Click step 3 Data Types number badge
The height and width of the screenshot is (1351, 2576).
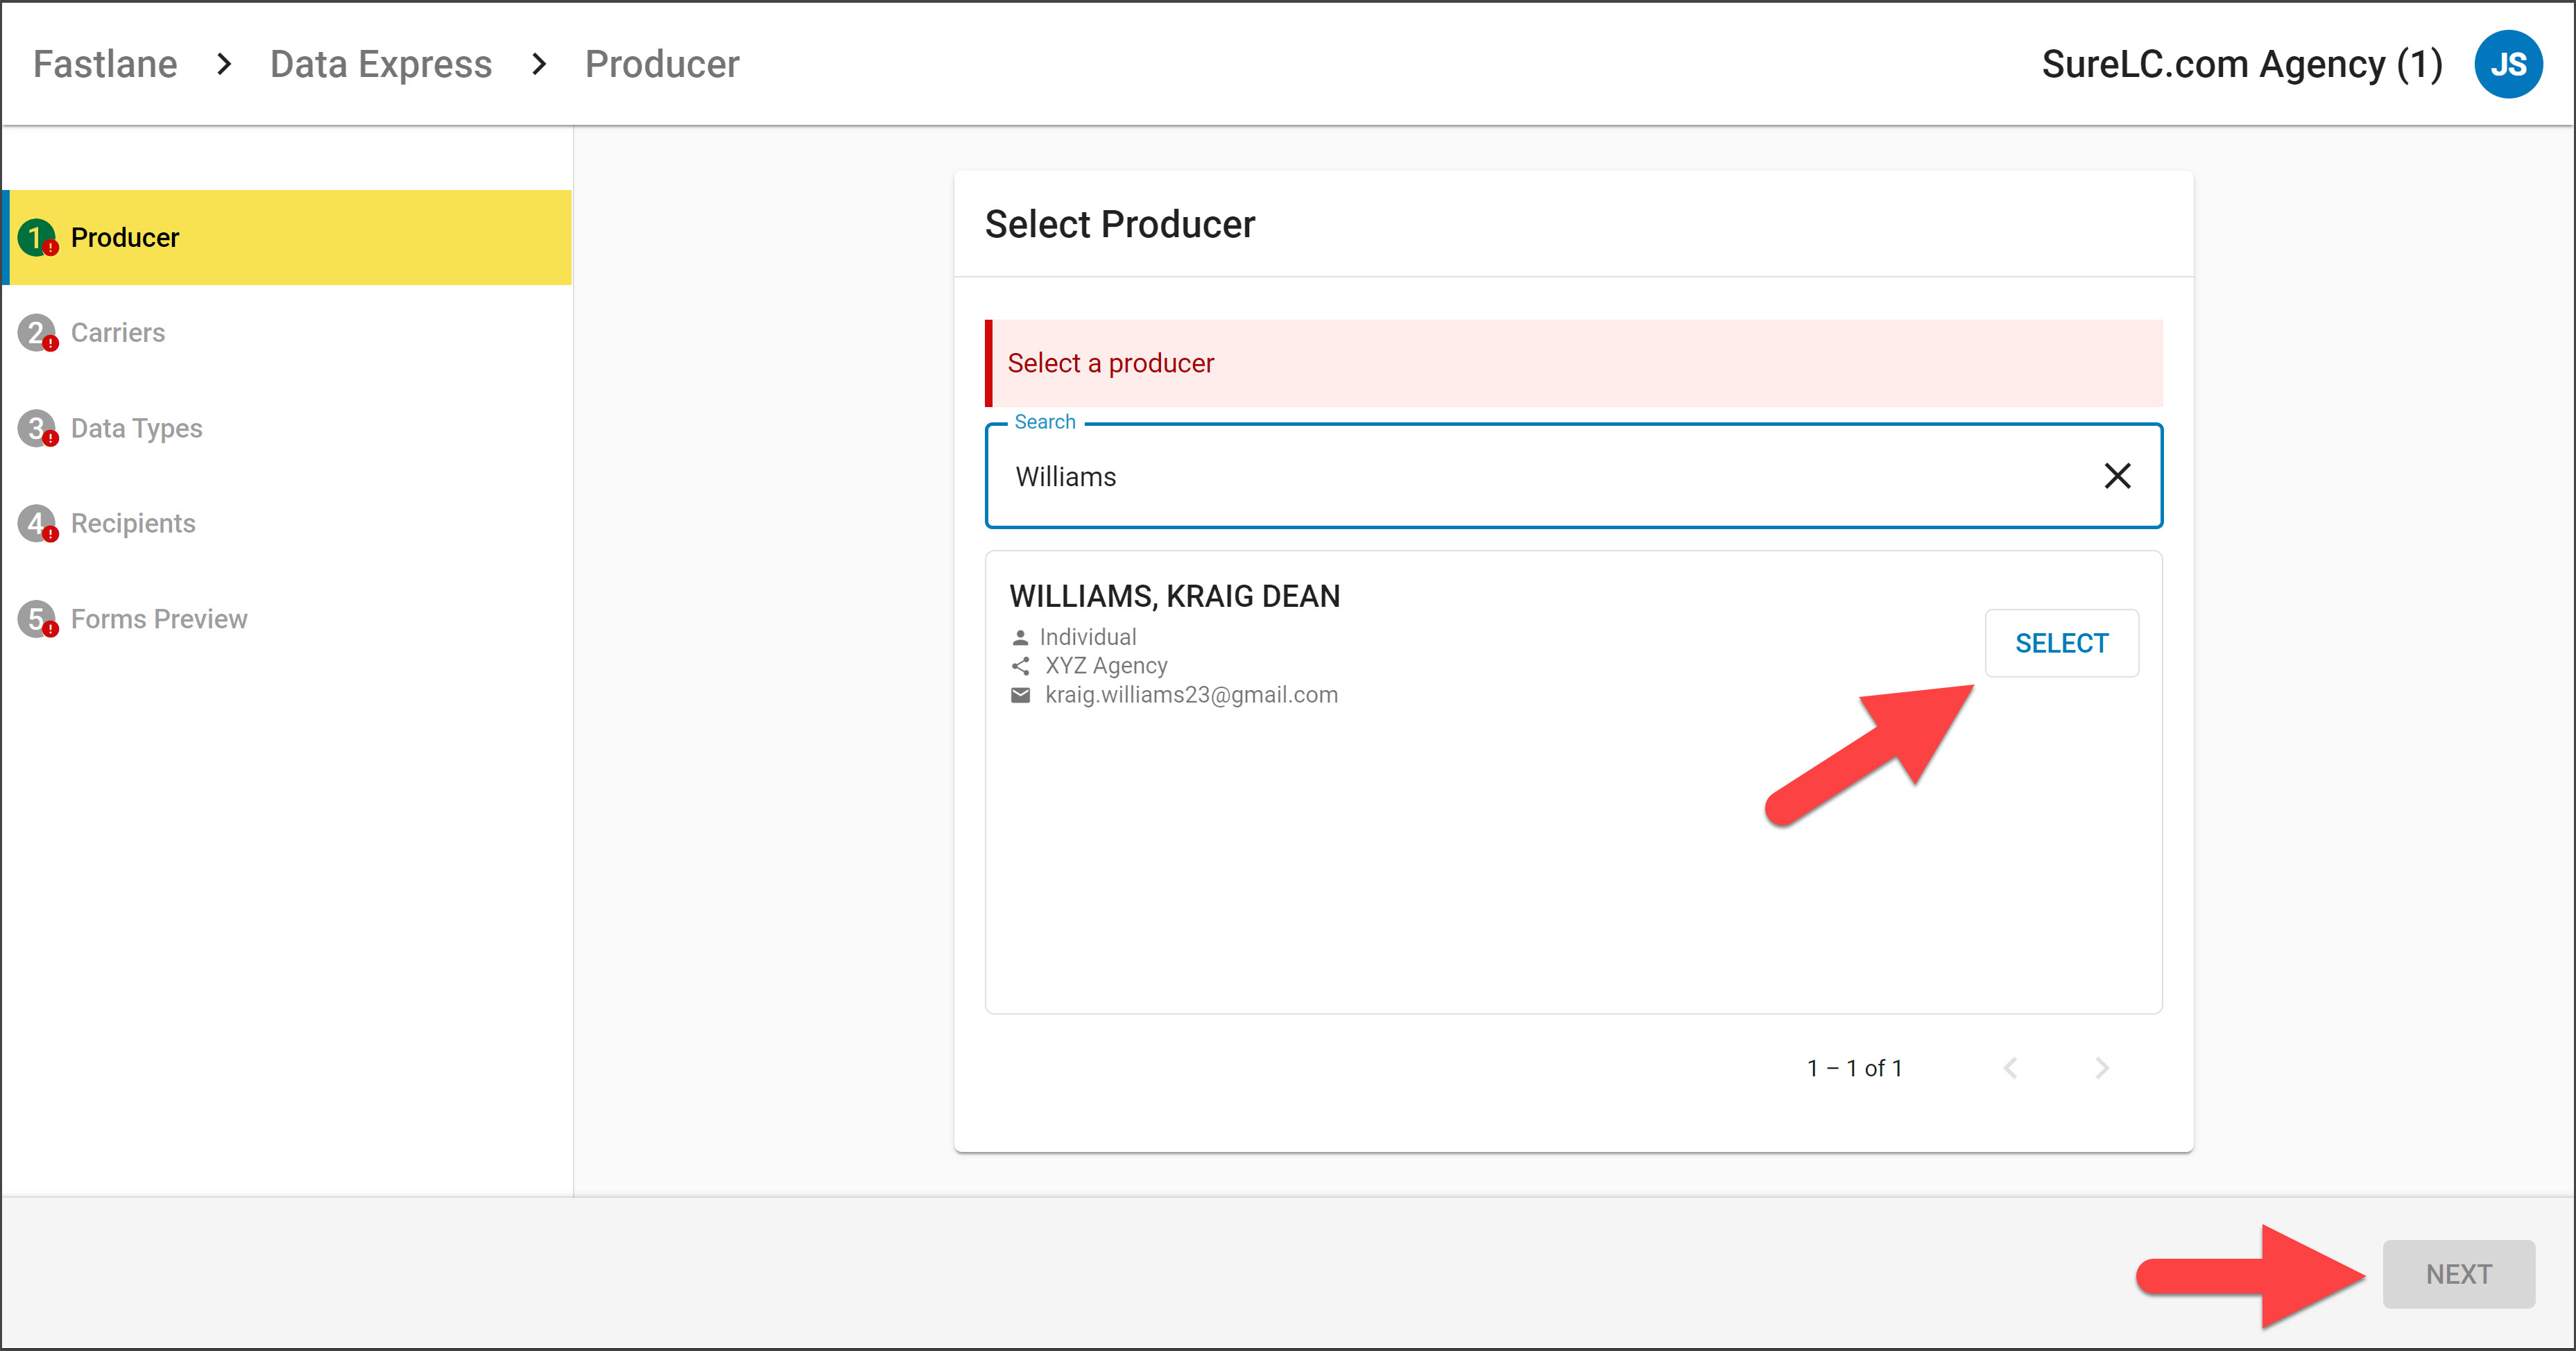[x=37, y=428]
